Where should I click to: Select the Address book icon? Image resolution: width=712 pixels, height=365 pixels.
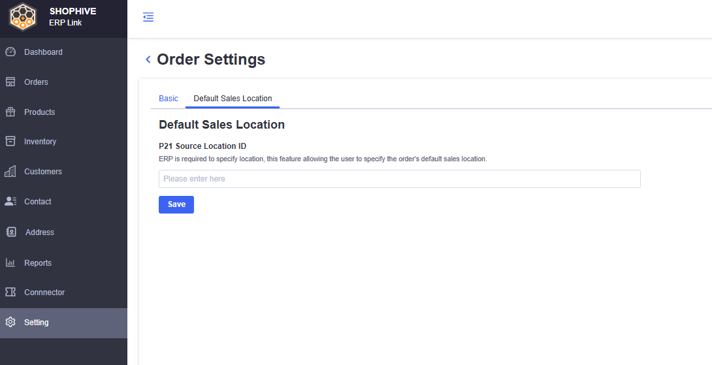coord(11,232)
